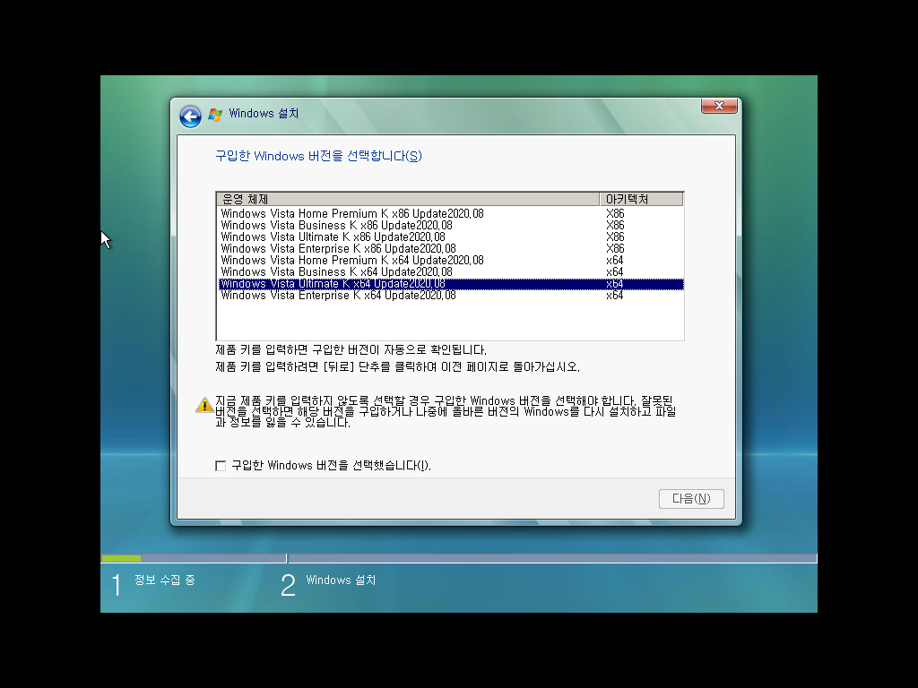The height and width of the screenshot is (688, 918).
Task: Go back with the blue arrow button
Action: (x=190, y=116)
